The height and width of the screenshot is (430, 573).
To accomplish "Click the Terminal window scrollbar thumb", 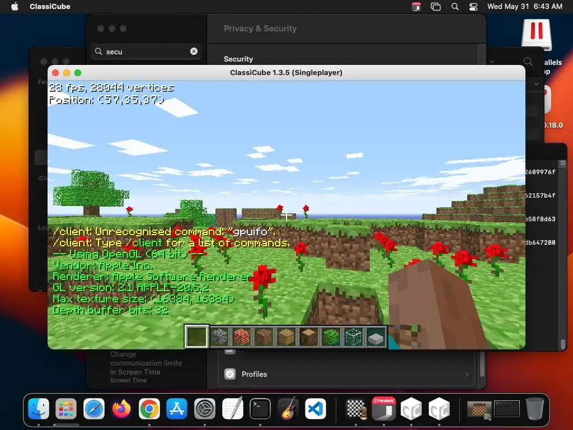I will 563,344.
